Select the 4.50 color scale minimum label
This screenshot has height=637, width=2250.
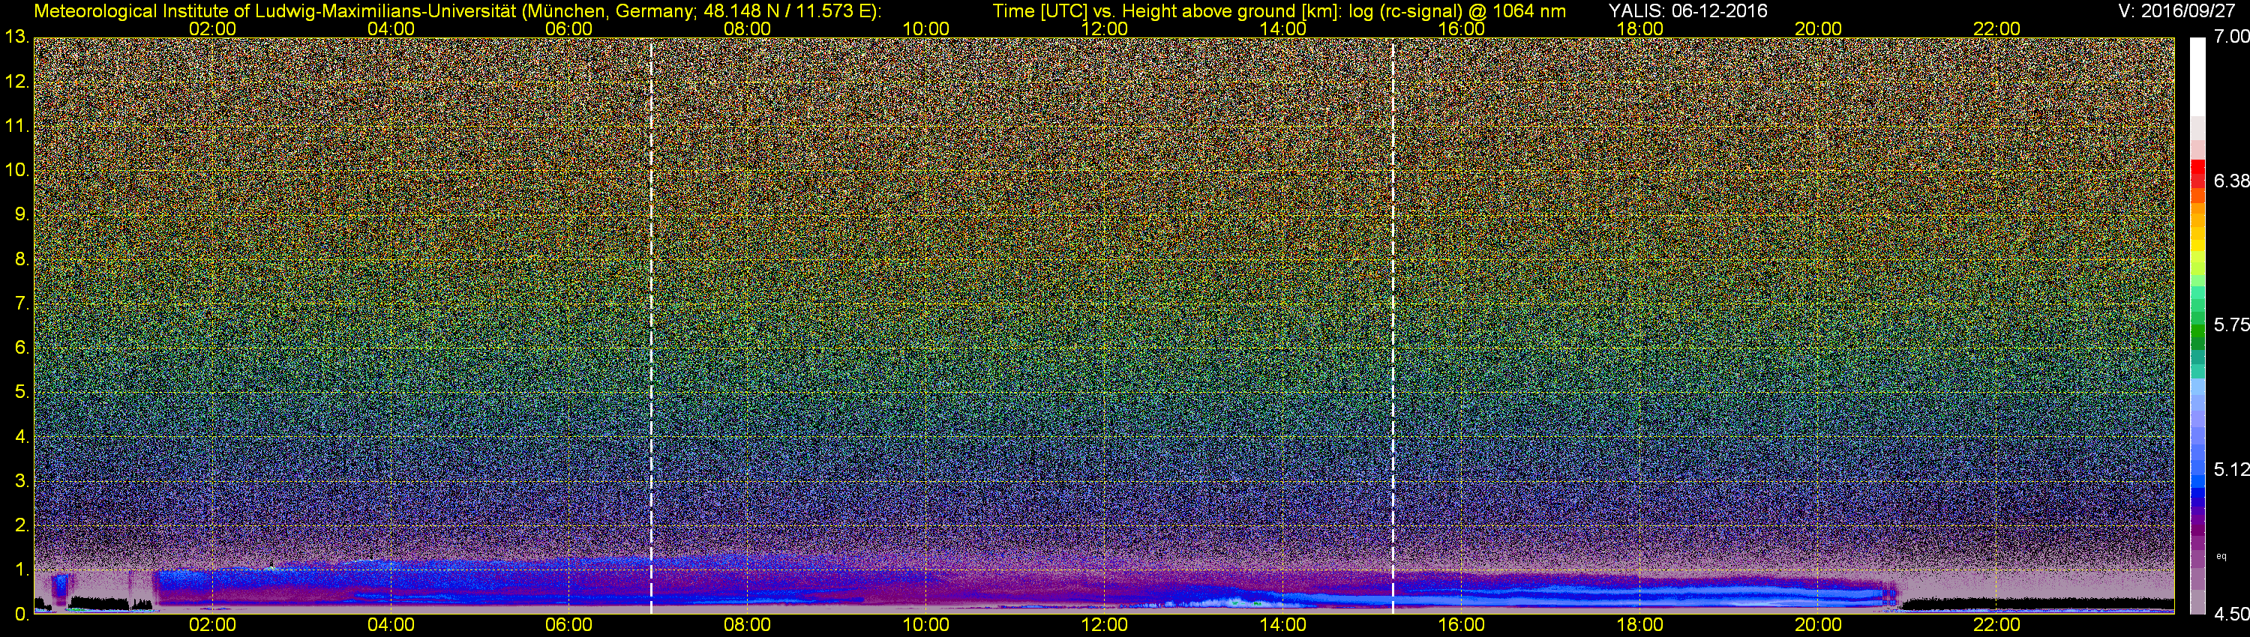2230,615
